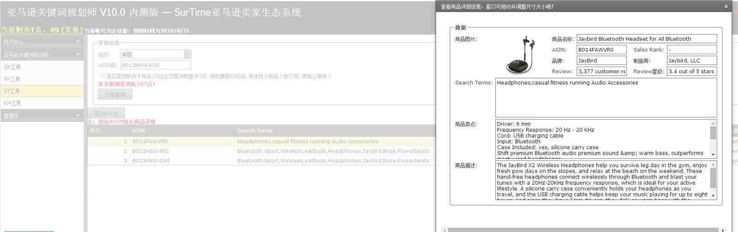738x232 pixels.
Task: Click search terms cell of row 2
Action: (x=335, y=151)
